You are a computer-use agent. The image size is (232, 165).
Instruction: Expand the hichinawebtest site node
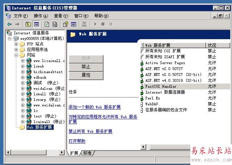[23, 72]
